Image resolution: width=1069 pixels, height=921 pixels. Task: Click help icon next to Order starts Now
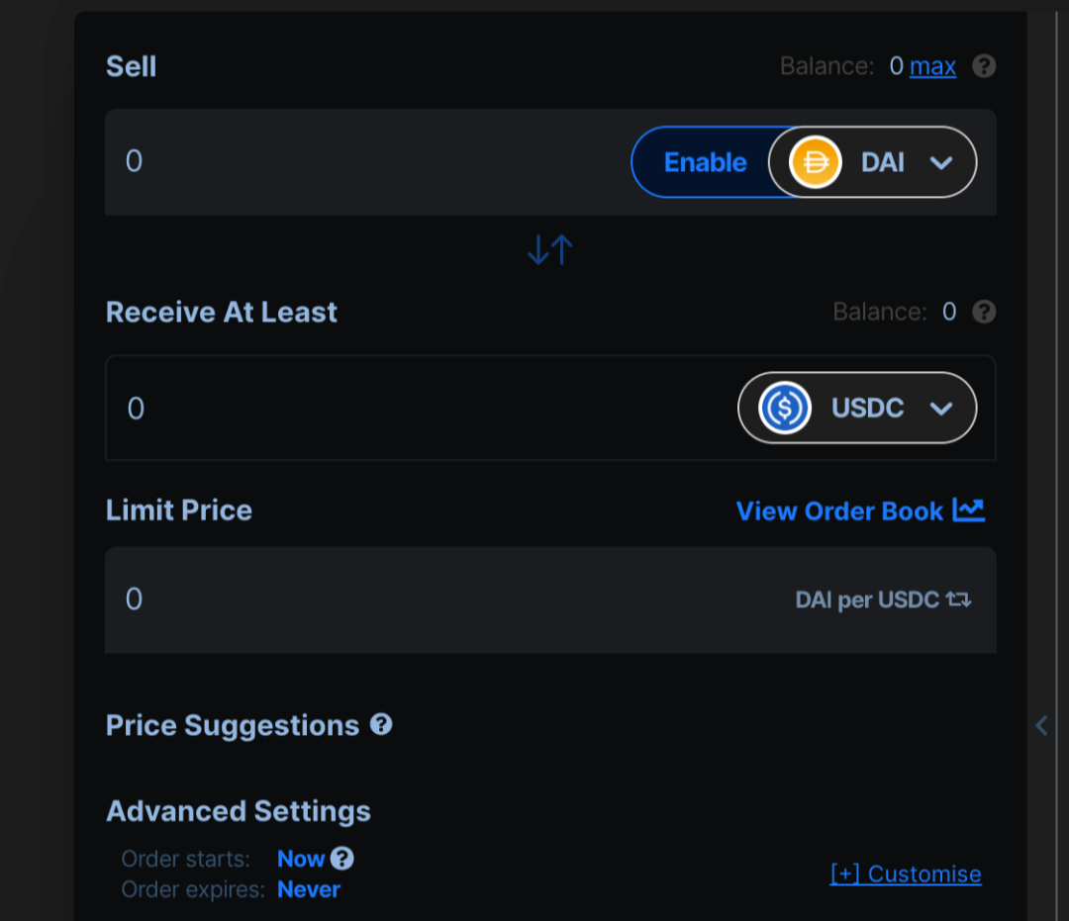click(x=342, y=859)
